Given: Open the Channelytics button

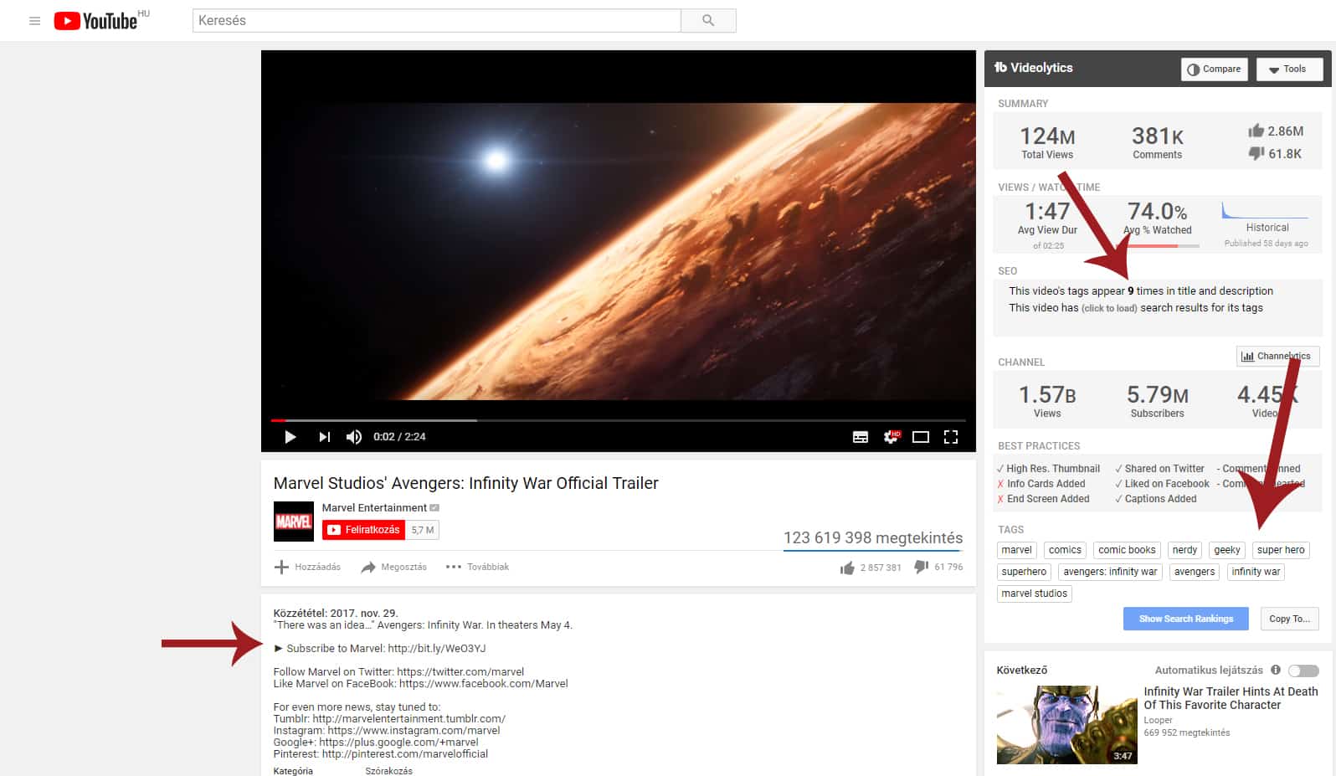Looking at the screenshot, I should 1278,356.
